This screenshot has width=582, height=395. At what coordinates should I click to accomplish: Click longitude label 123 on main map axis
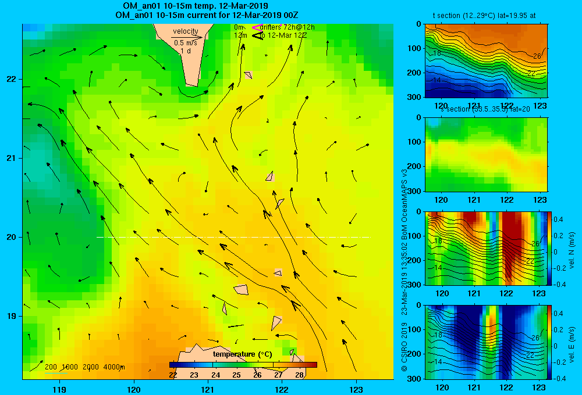pos(356,389)
